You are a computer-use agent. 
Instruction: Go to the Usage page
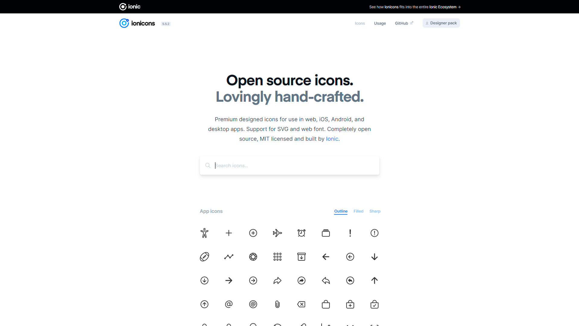(380, 23)
